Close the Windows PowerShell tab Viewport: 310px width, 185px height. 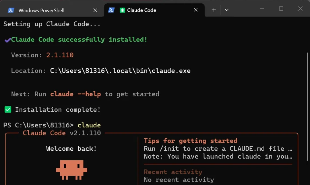coord(95,10)
